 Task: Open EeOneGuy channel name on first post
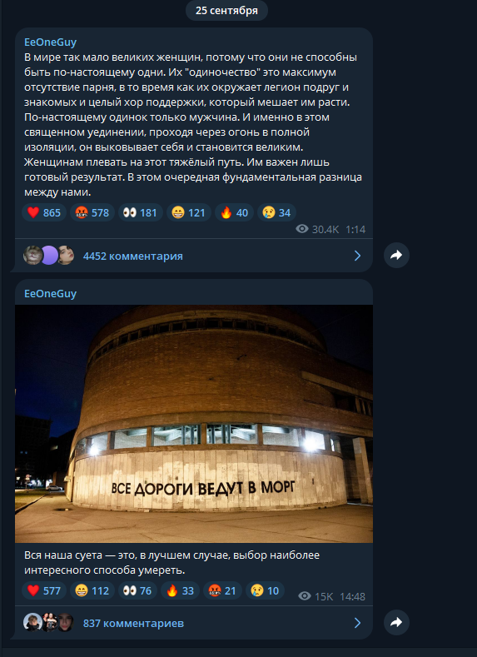(50, 42)
